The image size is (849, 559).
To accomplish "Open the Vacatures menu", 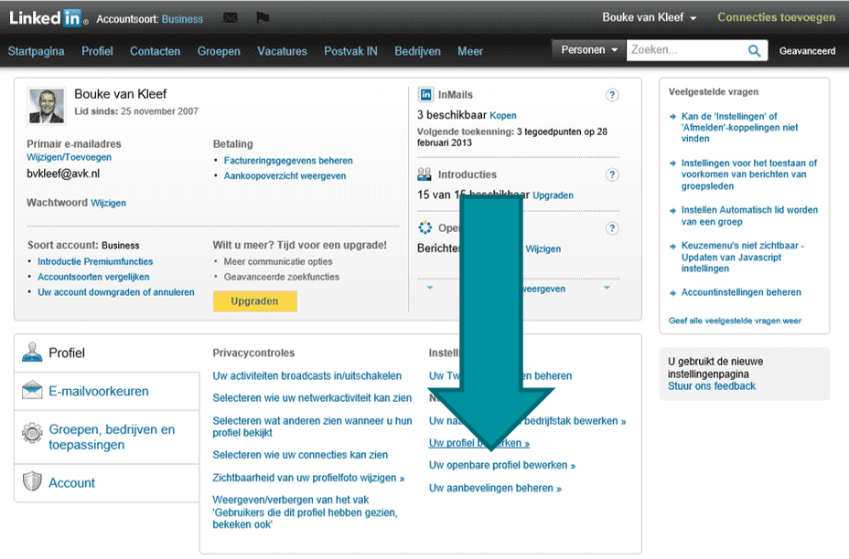I will pyautogui.click(x=282, y=51).
